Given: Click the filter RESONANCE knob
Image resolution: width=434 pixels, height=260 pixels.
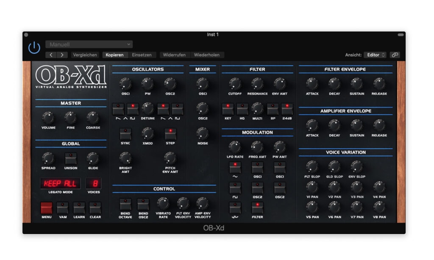Looking at the screenshot, I should point(257,84).
